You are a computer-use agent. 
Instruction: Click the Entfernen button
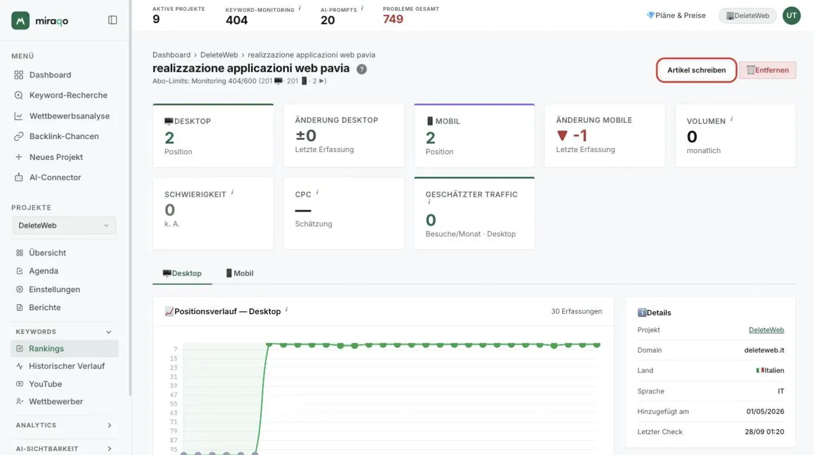tap(768, 70)
